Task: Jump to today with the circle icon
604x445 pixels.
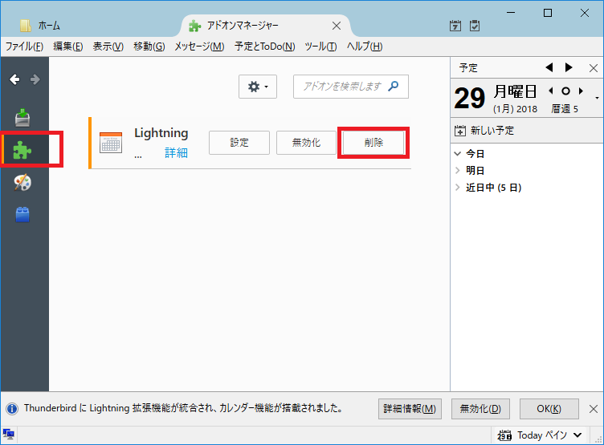Action: coord(565,91)
